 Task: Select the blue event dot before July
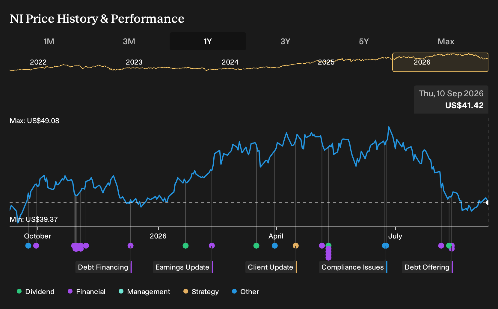386,246
